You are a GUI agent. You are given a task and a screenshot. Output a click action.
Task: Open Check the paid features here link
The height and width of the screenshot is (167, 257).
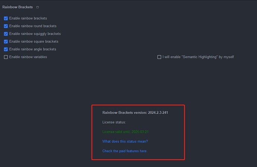point(125,151)
